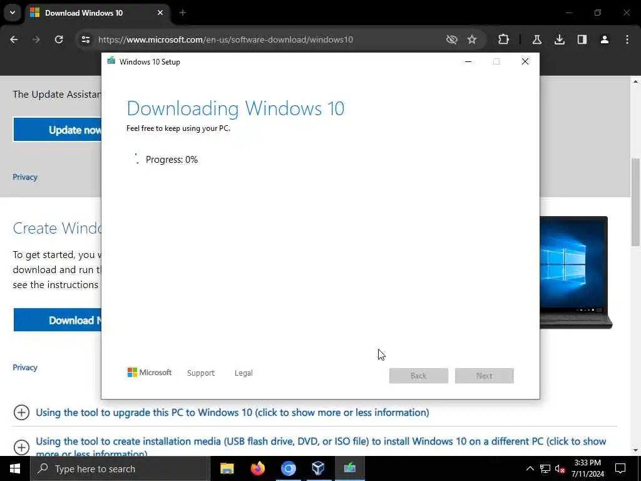Open the Windows Start menu
The image size is (641, 481).
tap(15, 468)
